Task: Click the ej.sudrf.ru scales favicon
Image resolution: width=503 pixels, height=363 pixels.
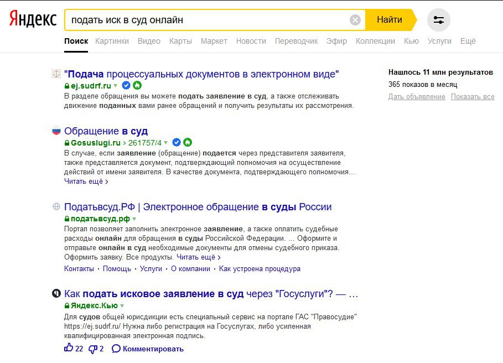Action: [x=56, y=74]
